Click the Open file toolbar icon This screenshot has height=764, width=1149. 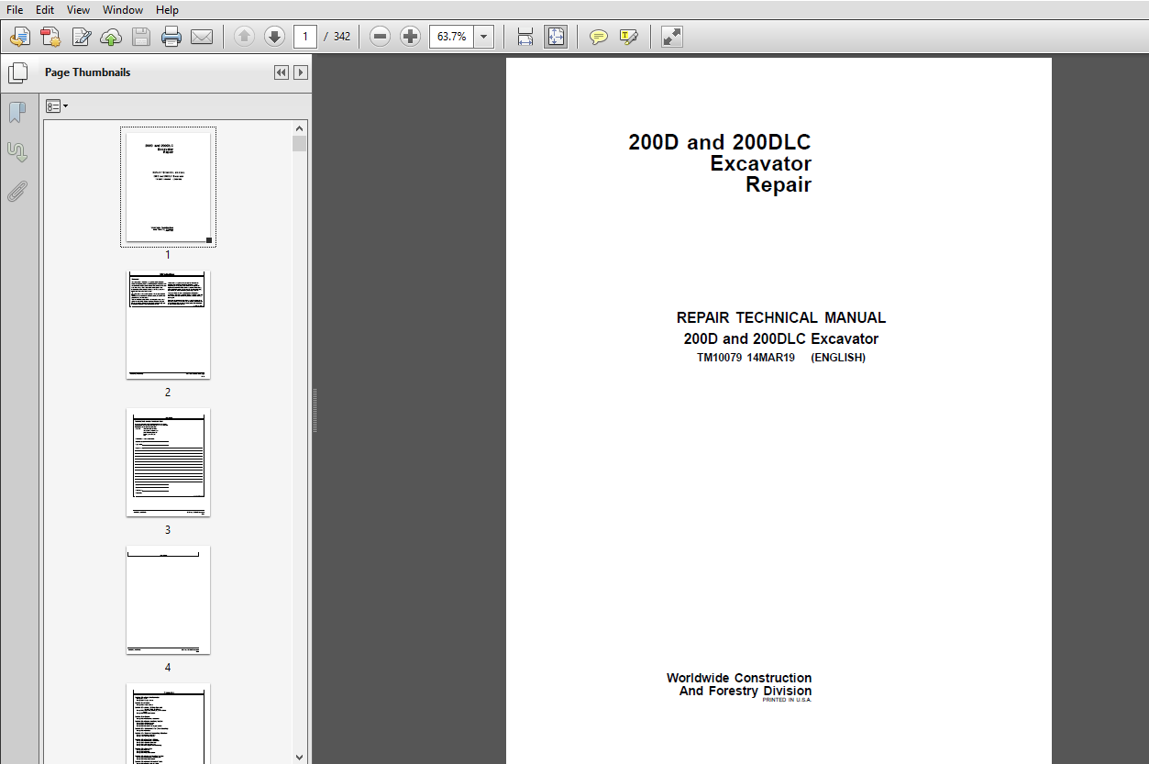[20, 37]
